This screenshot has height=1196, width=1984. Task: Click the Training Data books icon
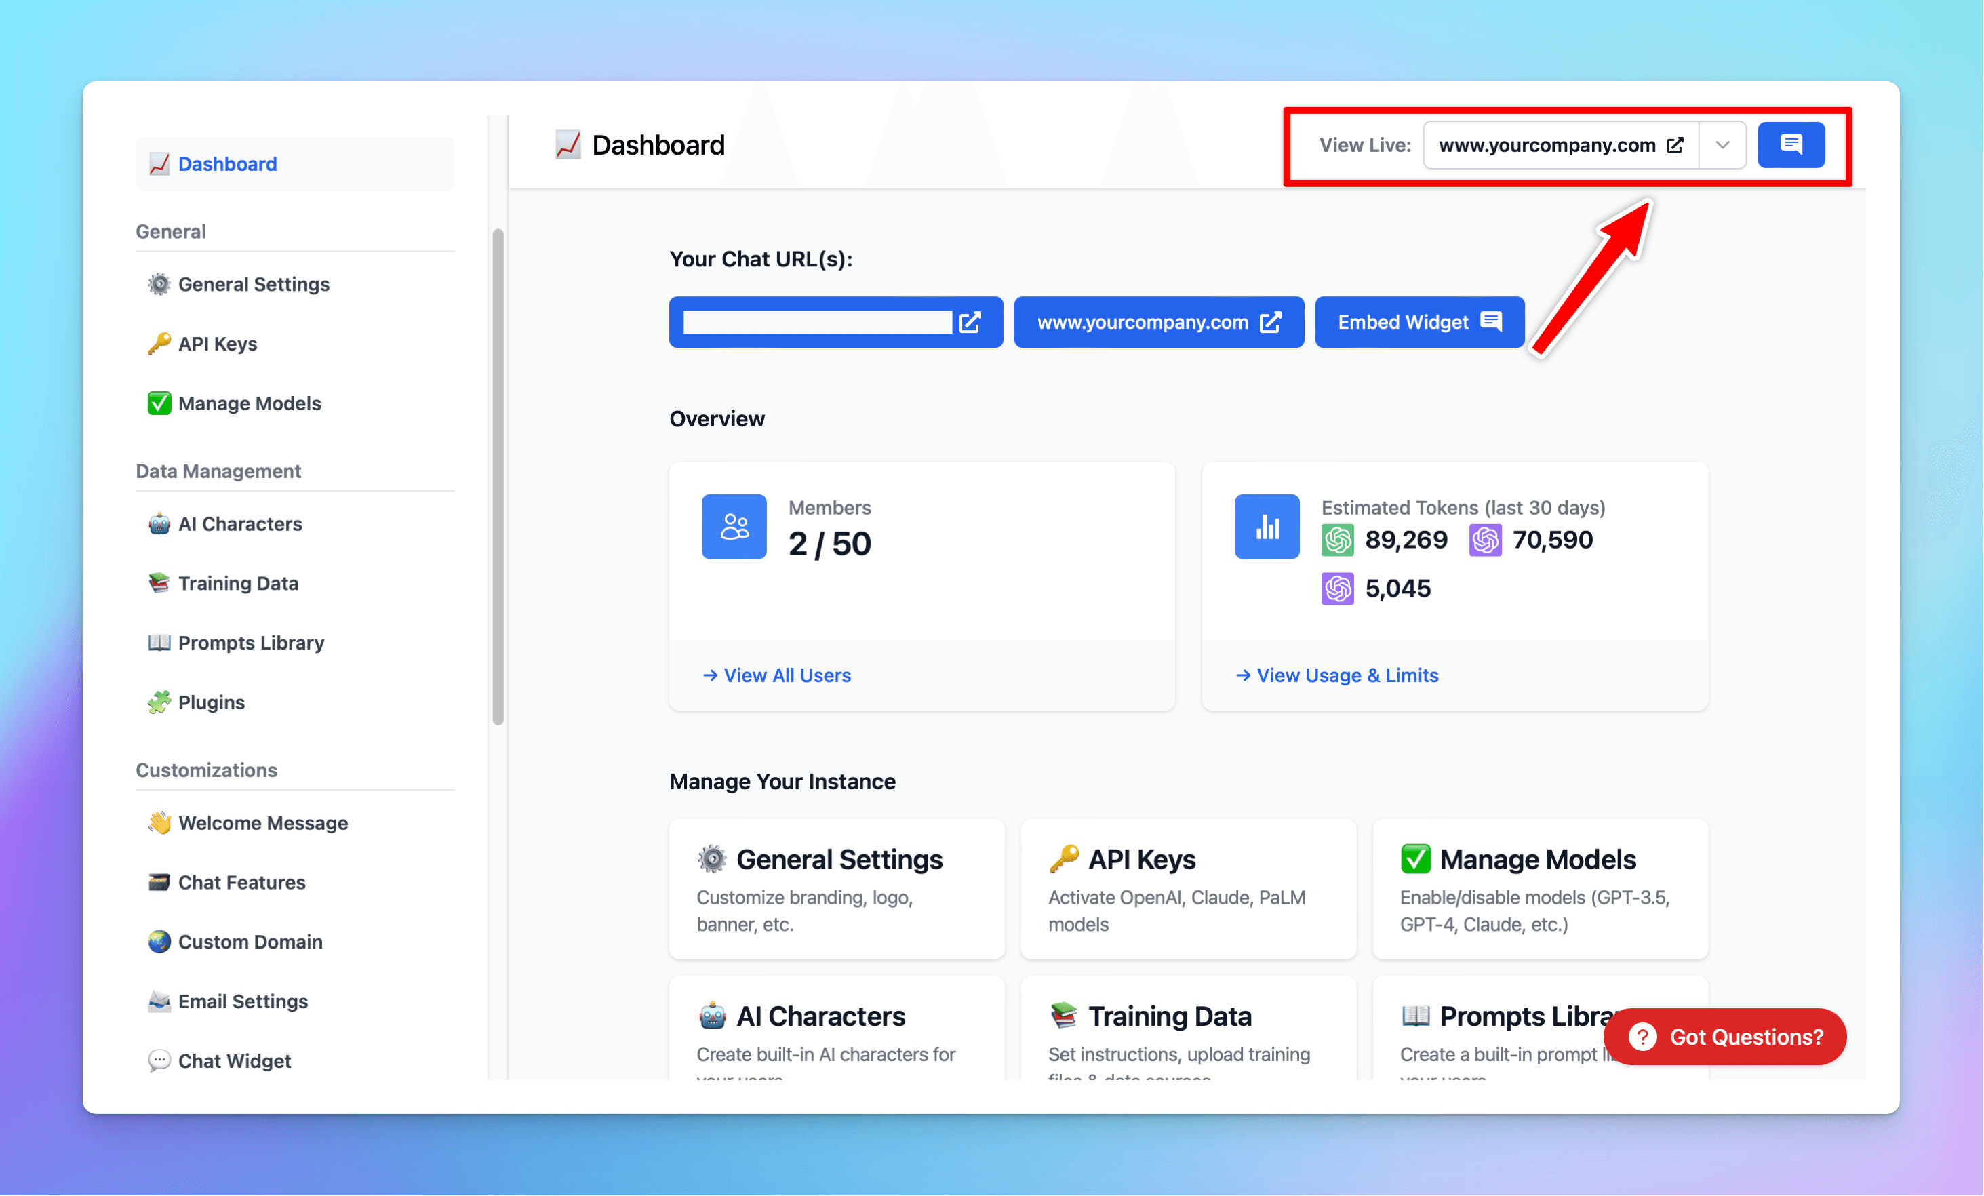[x=159, y=582]
